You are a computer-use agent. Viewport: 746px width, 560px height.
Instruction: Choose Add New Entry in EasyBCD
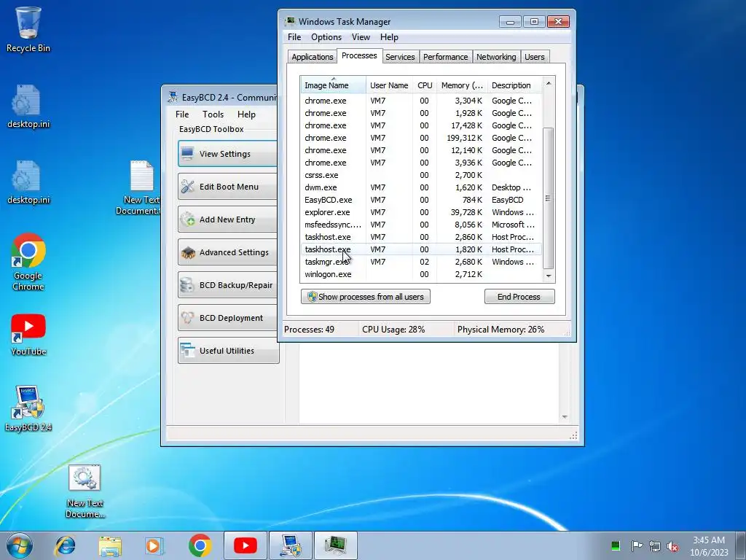(227, 219)
